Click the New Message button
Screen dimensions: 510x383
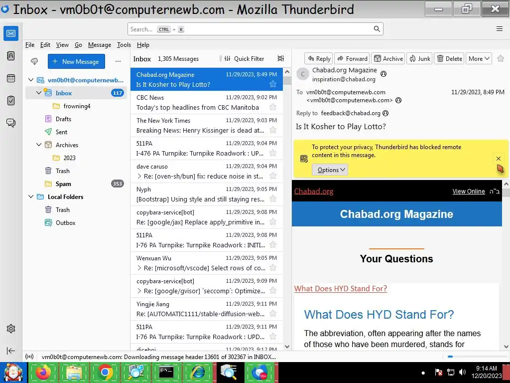point(76,61)
